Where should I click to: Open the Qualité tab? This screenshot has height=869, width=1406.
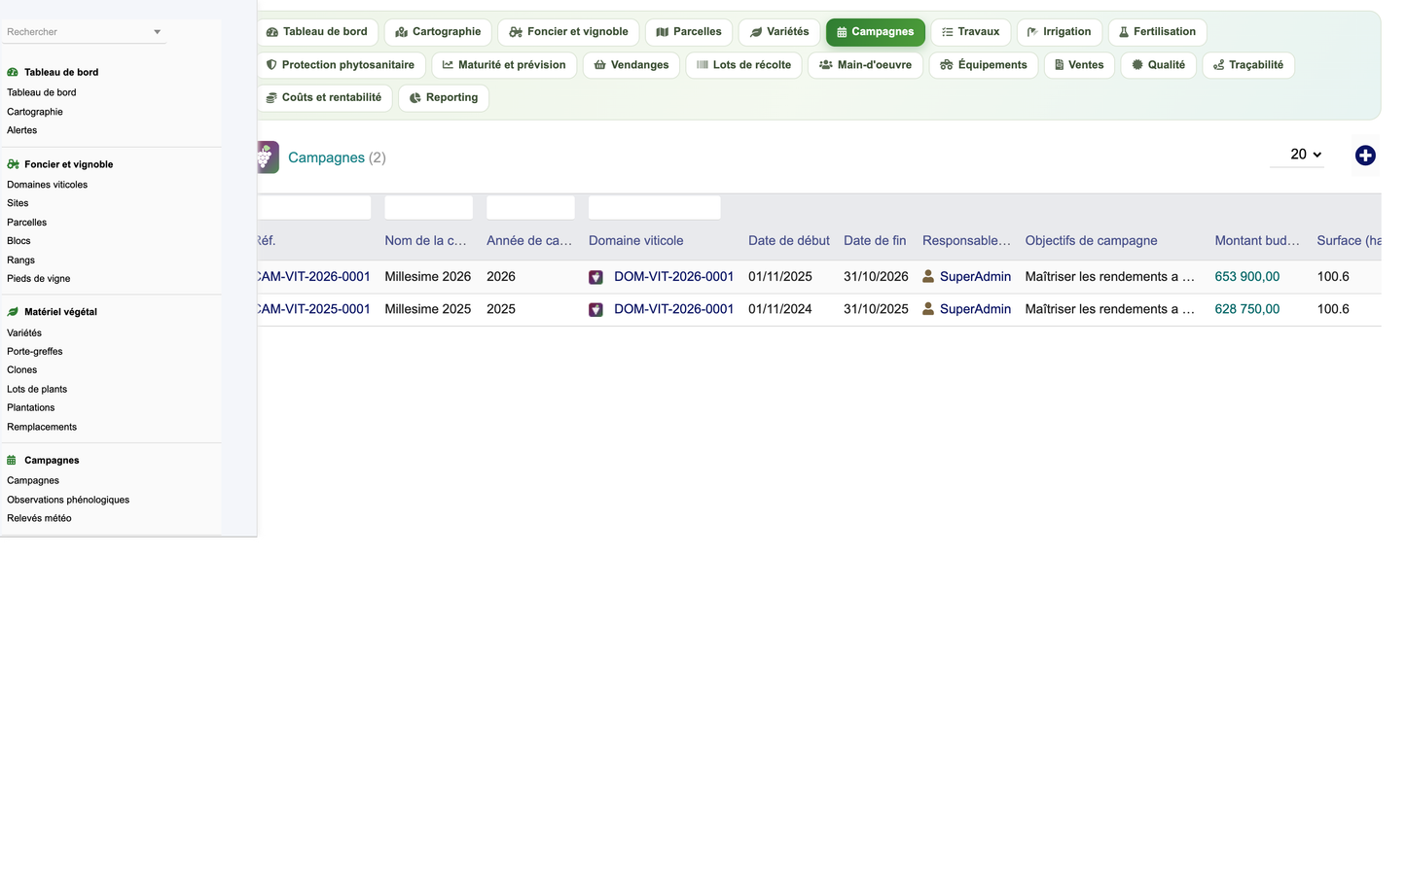[x=1158, y=65]
